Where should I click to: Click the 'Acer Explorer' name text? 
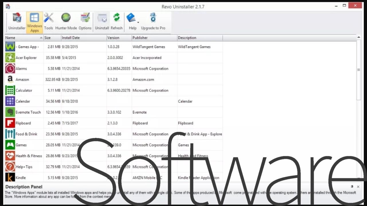pos(26,58)
